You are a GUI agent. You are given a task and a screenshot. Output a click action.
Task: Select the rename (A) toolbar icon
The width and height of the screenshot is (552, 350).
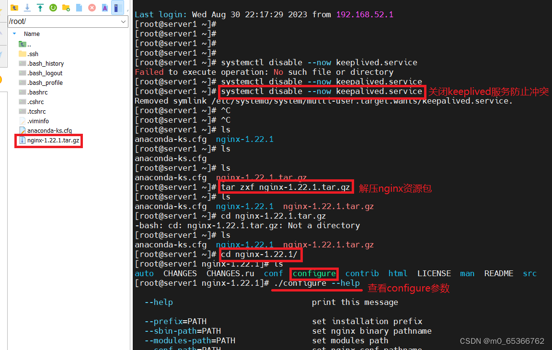(105, 8)
